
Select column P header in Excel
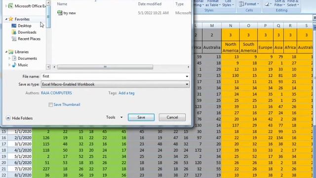click(265, 26)
